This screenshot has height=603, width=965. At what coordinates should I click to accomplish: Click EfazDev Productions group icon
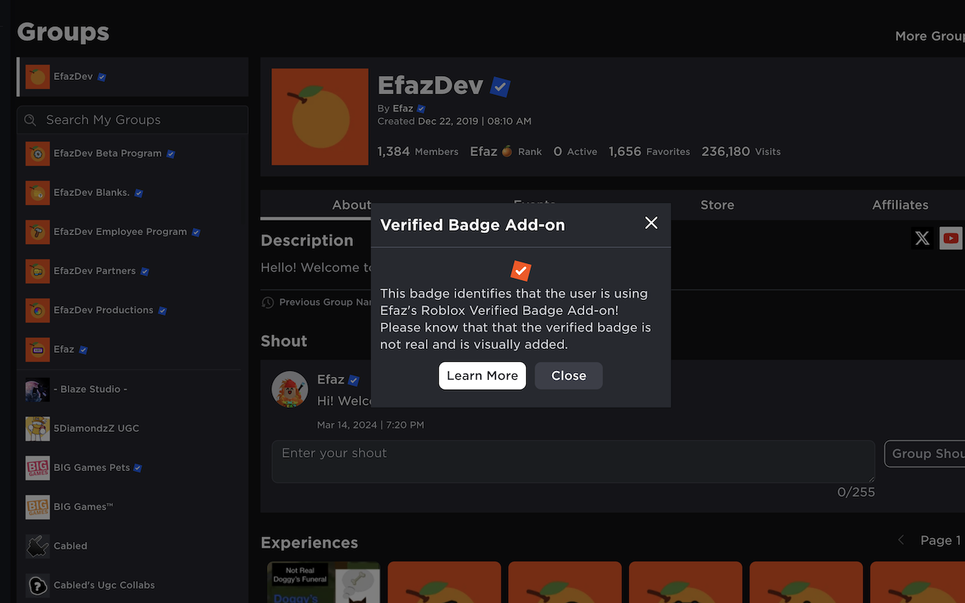pos(38,311)
